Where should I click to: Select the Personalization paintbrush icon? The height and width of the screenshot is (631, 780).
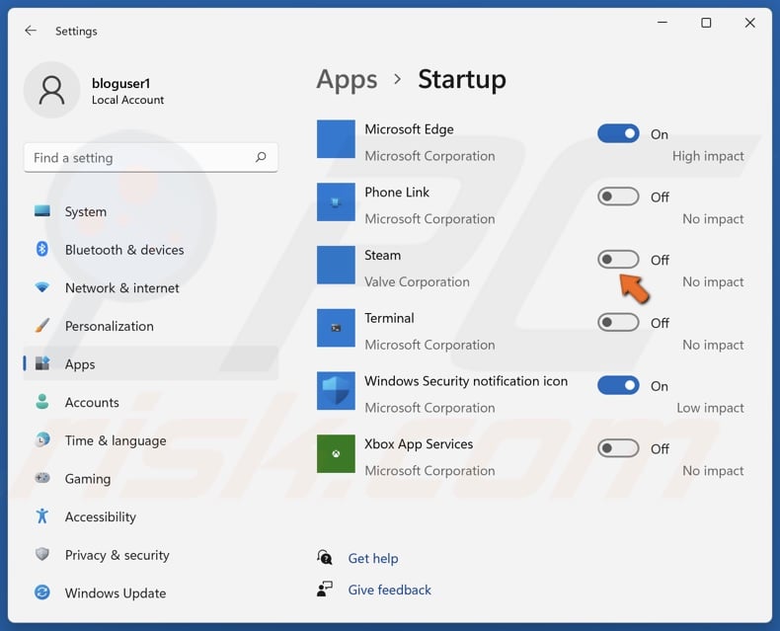pyautogui.click(x=42, y=326)
